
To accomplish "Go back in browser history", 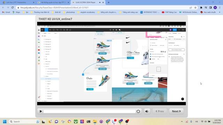I will pyautogui.click(x=3, y=8).
